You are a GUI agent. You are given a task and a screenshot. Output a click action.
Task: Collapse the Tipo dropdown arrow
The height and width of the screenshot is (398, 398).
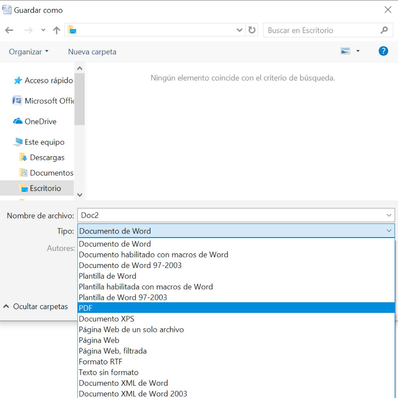tap(389, 231)
